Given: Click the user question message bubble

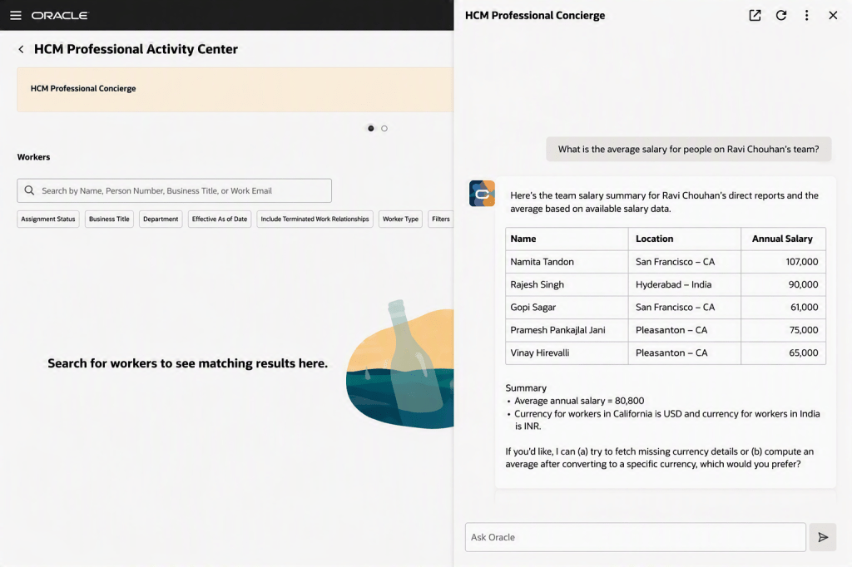Looking at the screenshot, I should (688, 150).
